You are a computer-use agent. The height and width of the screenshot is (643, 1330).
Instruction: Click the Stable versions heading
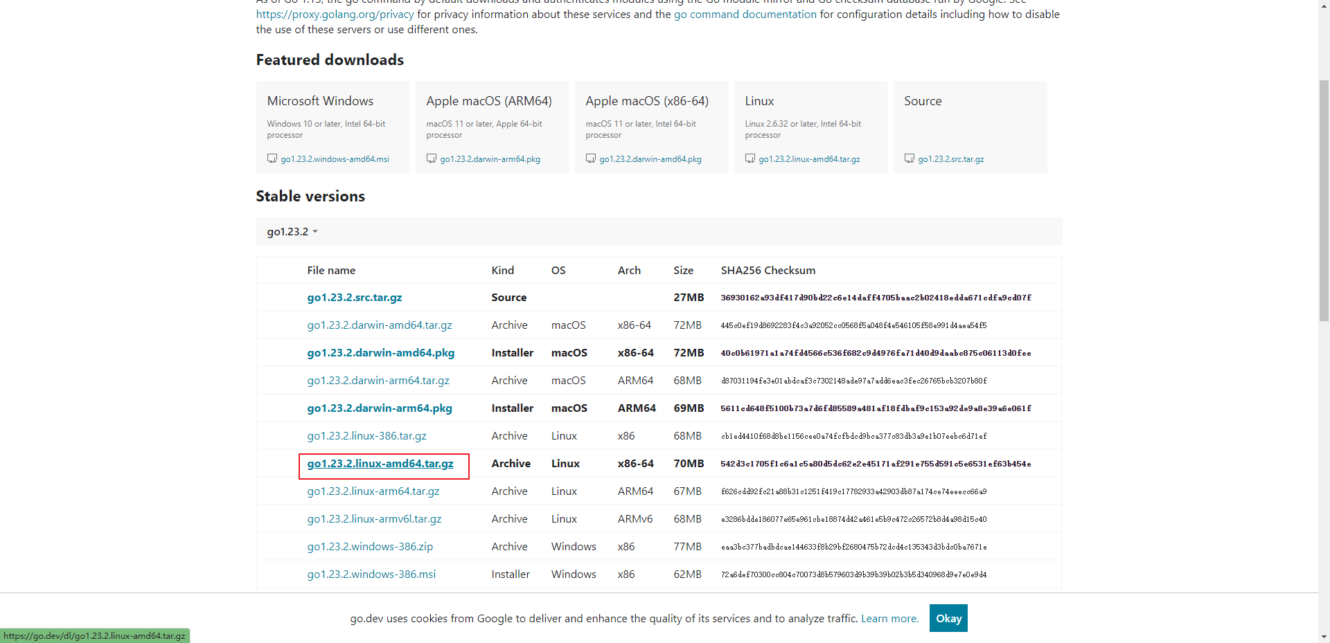click(x=310, y=197)
